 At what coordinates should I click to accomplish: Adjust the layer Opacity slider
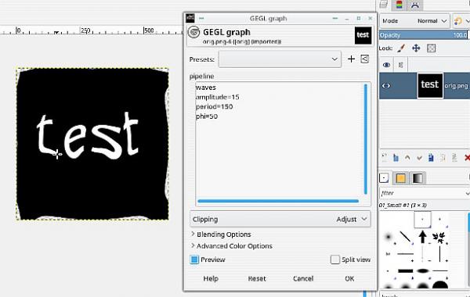point(424,35)
